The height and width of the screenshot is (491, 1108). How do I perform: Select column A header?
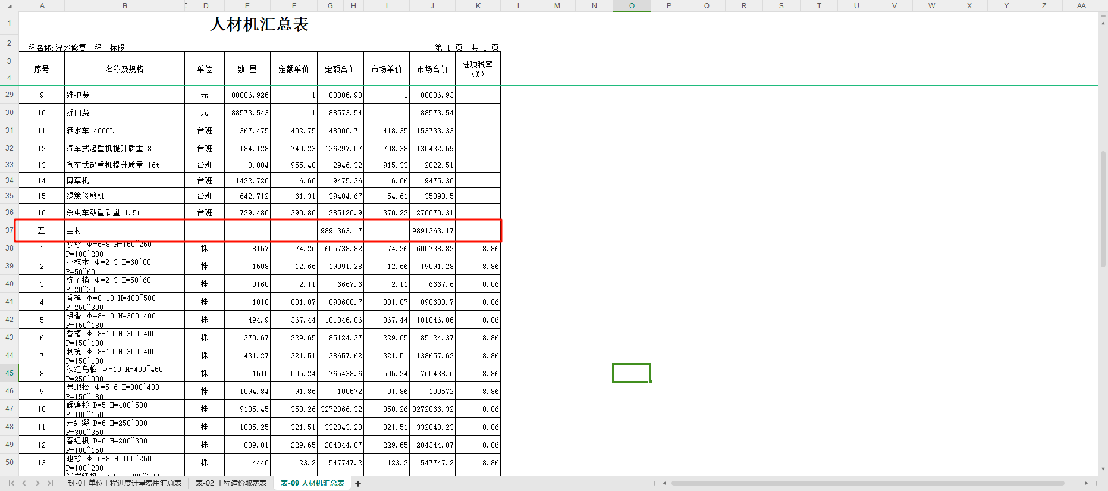click(42, 6)
